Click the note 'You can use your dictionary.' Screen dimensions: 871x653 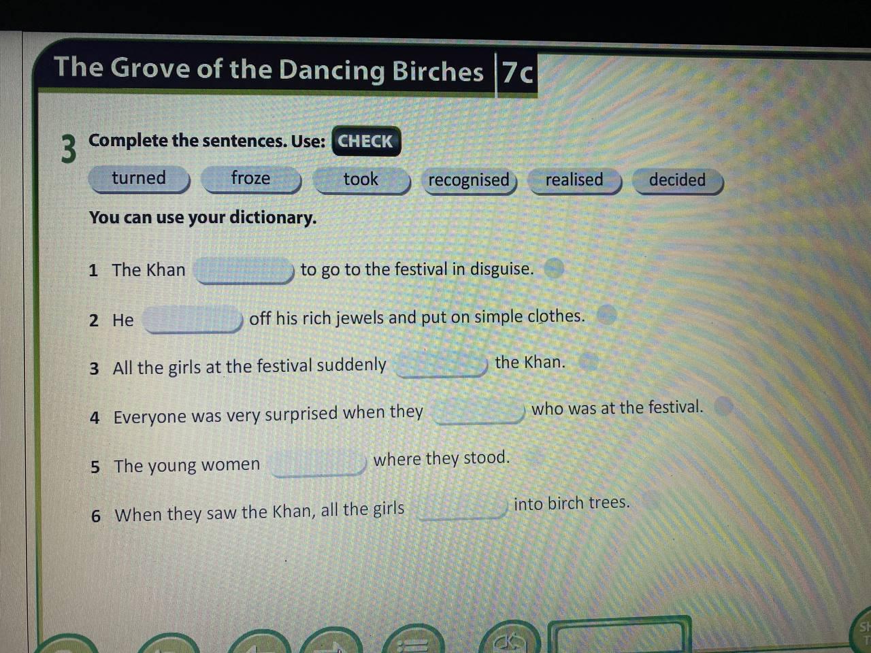pos(203,218)
